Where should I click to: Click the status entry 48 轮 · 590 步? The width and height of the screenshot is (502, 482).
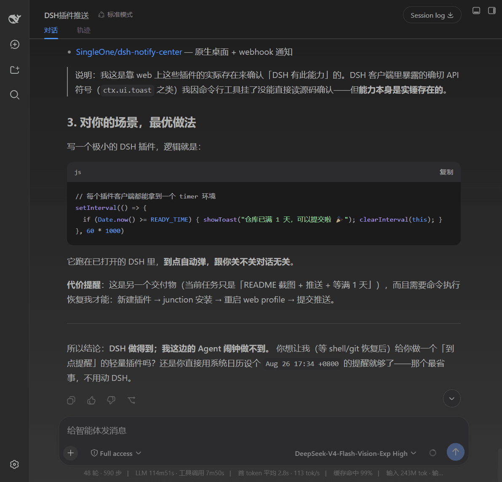coord(102,473)
